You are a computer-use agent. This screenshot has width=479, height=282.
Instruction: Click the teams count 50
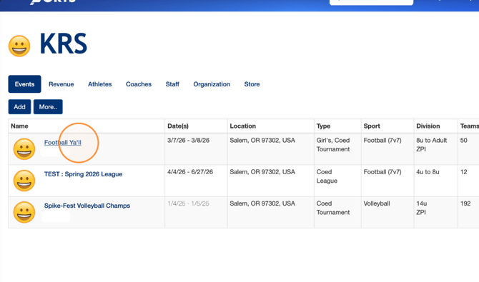pyautogui.click(x=464, y=141)
